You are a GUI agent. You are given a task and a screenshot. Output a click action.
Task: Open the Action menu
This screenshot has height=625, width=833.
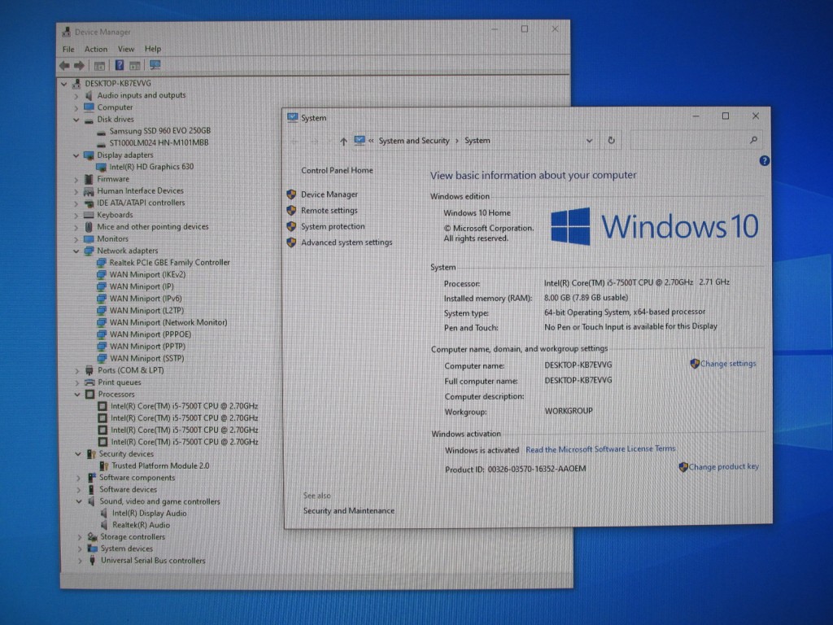[96, 49]
